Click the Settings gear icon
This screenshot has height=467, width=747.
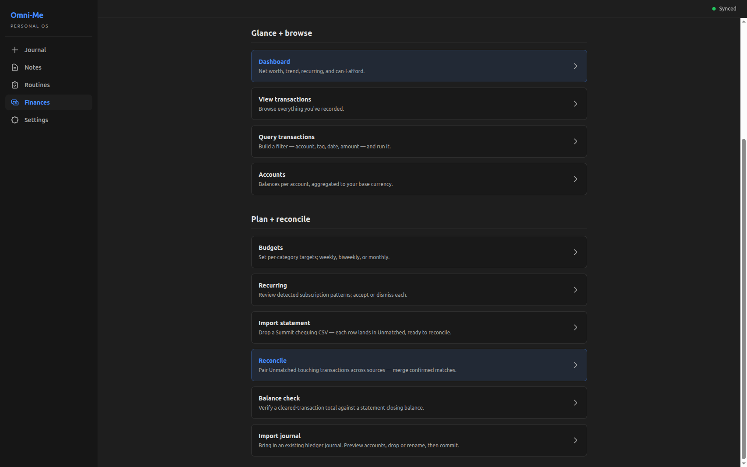point(15,120)
